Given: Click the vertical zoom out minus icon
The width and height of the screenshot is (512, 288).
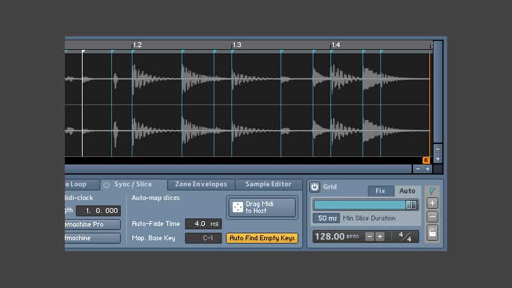Looking at the screenshot, I should [x=438, y=149].
